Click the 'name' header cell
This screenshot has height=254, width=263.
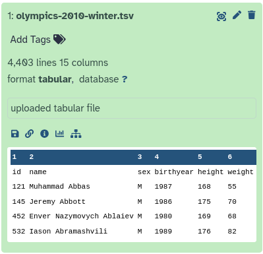[x=38, y=172]
